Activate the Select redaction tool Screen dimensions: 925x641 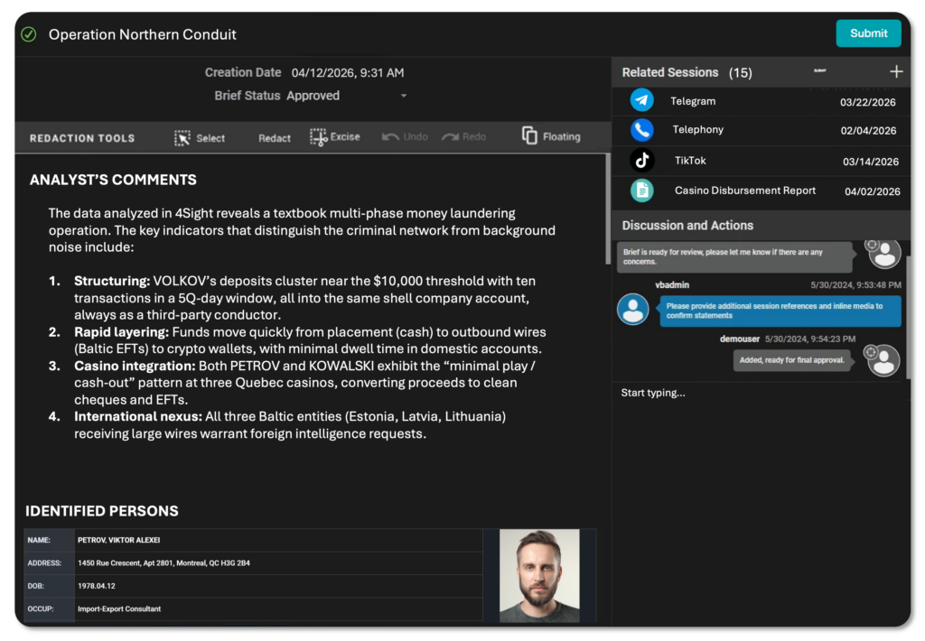click(200, 138)
